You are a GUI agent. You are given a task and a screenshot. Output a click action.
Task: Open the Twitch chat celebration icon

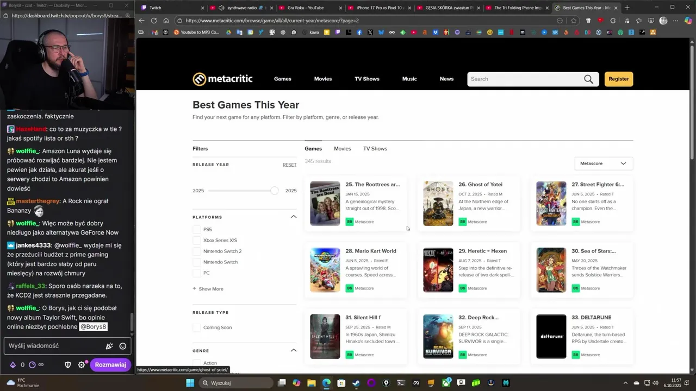click(109, 346)
